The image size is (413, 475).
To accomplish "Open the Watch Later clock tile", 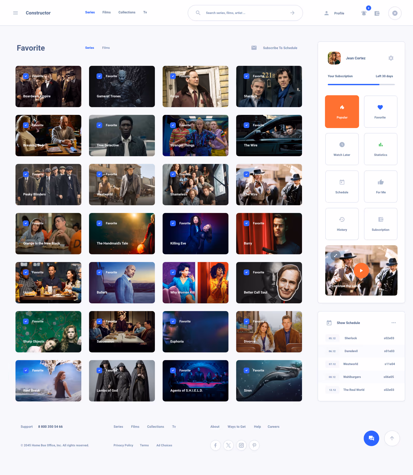I will click(342, 149).
